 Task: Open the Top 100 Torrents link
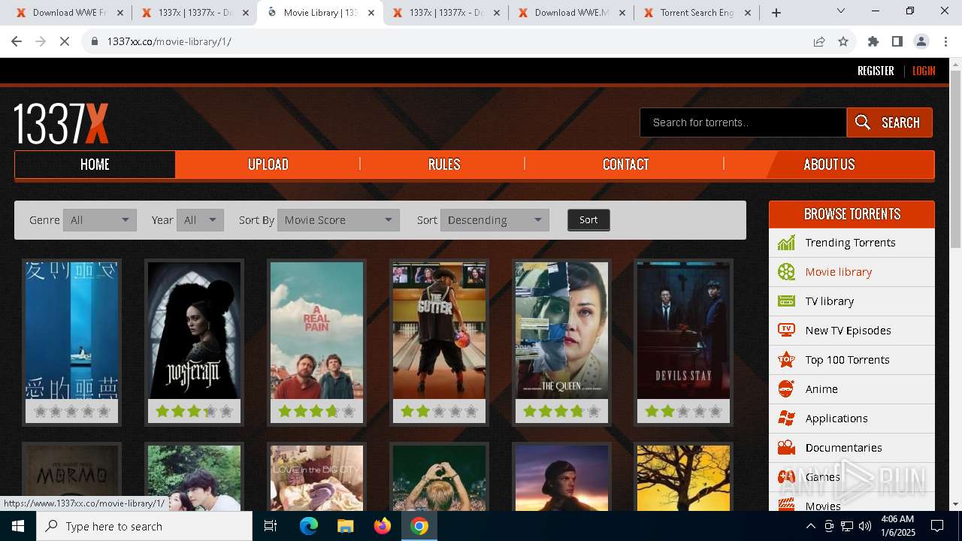(847, 360)
